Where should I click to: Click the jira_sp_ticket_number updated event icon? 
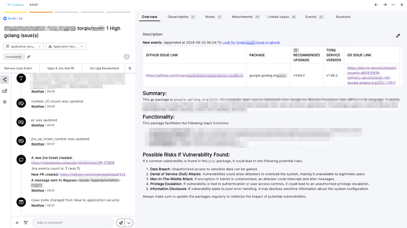[21, 141]
